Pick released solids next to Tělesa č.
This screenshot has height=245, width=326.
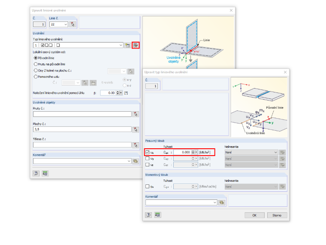[136, 145]
